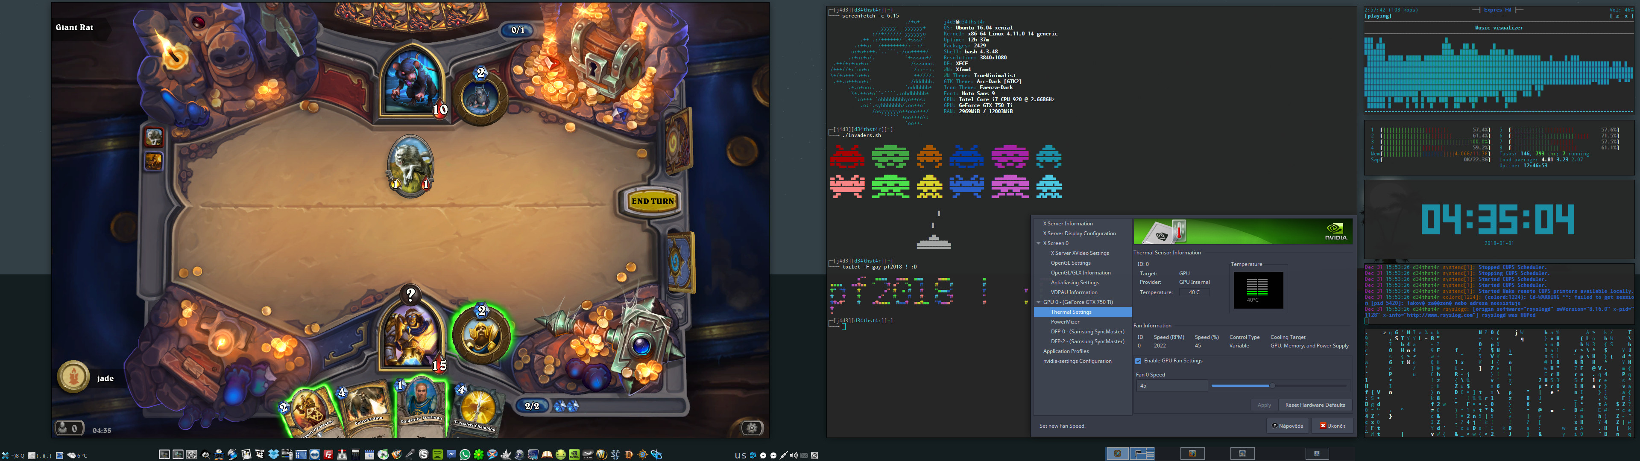Image resolution: width=1640 pixels, height=461 pixels.
Task: Click Reset Hardware Defaults button
Action: point(1315,405)
